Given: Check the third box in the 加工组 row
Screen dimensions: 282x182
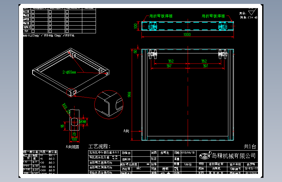Looking at the screenshot, I should point(67,12).
